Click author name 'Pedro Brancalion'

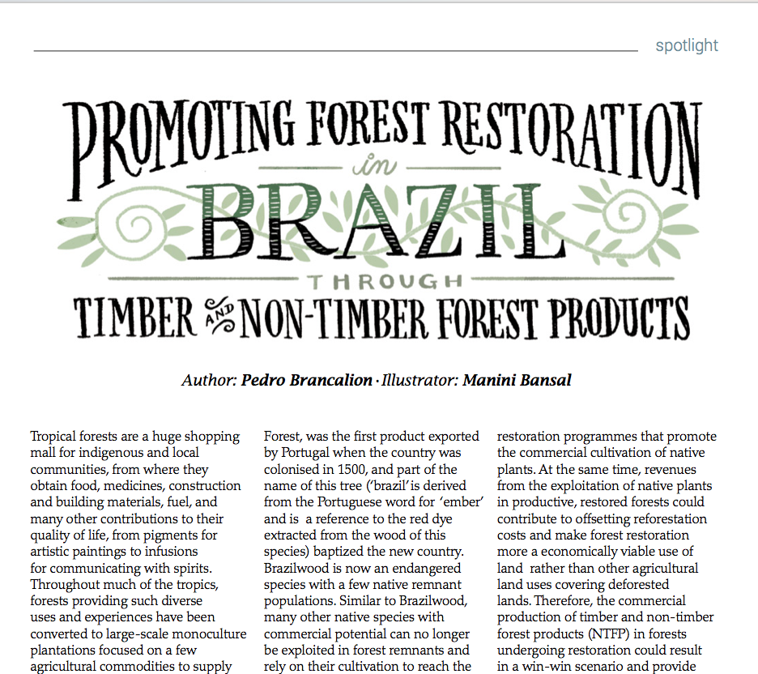(x=306, y=380)
